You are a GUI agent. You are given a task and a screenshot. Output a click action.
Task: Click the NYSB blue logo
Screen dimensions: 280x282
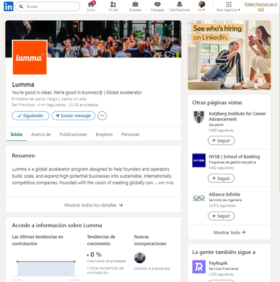(x=199, y=160)
